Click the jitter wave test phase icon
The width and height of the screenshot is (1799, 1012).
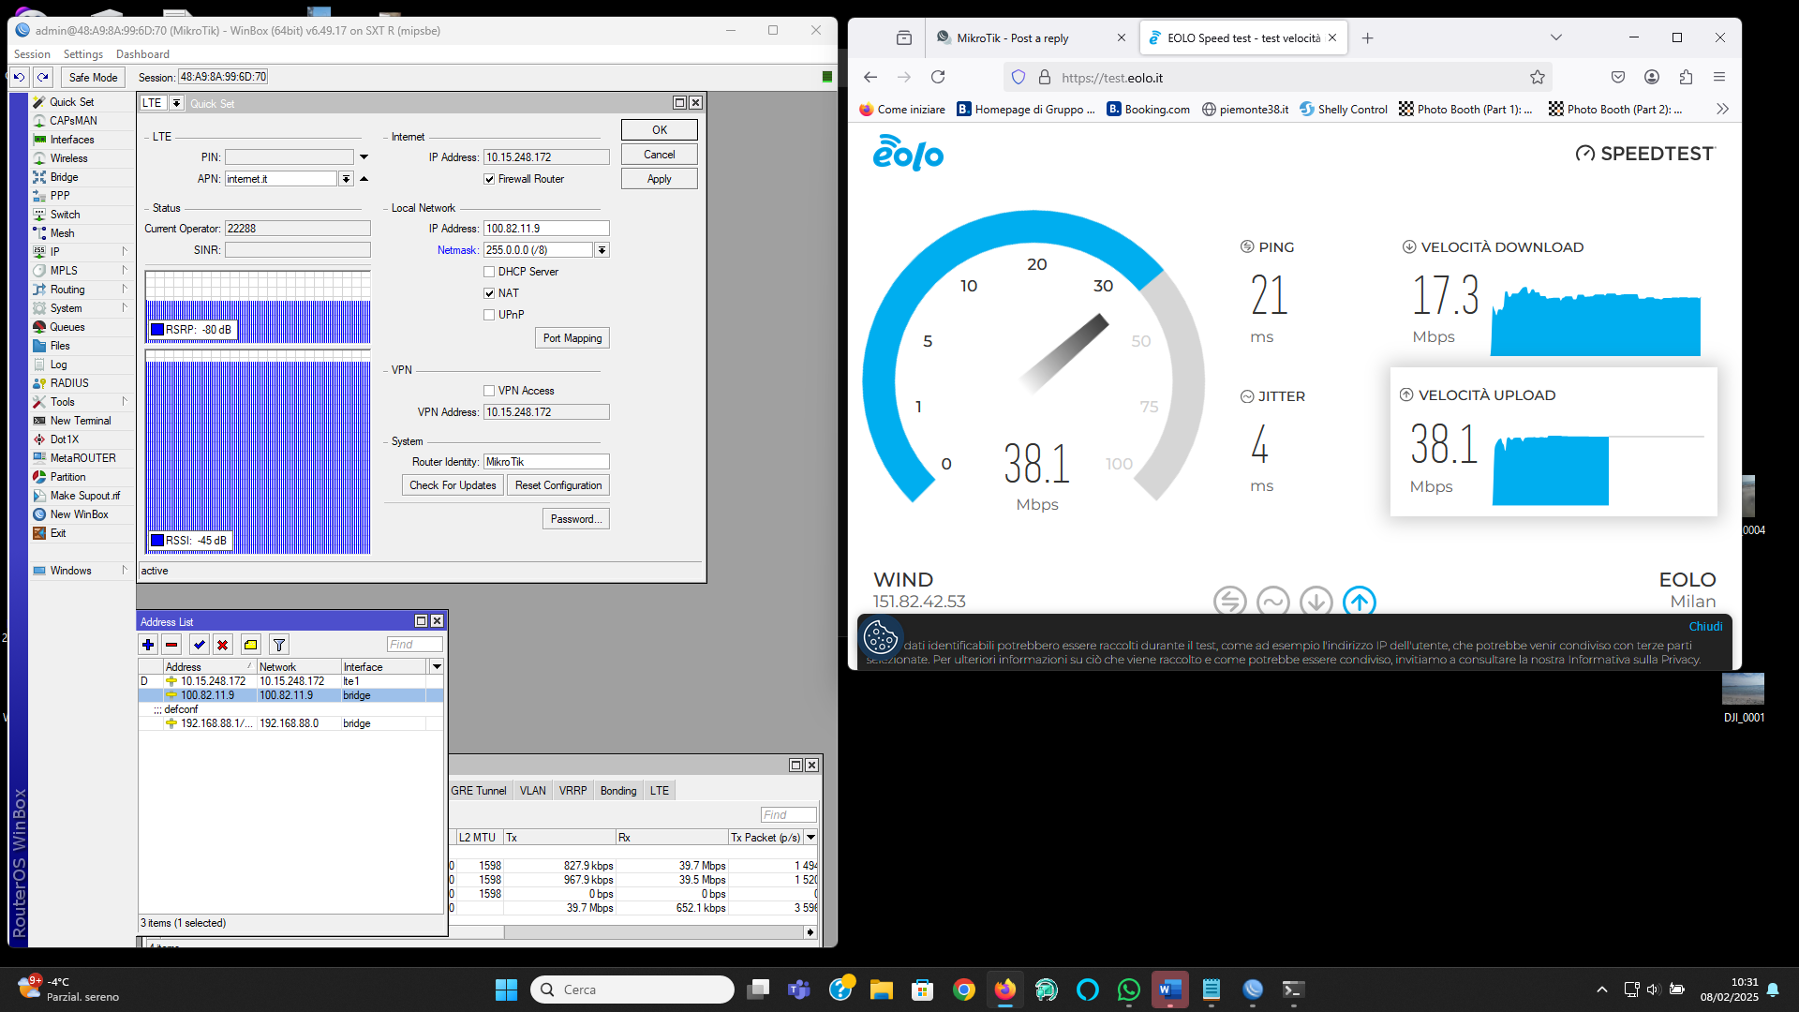click(1273, 601)
